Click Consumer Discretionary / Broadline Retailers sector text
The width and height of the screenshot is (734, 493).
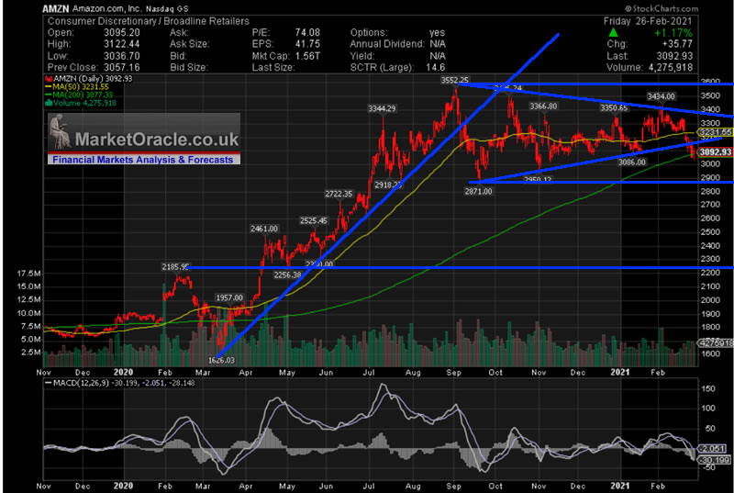coord(149,21)
